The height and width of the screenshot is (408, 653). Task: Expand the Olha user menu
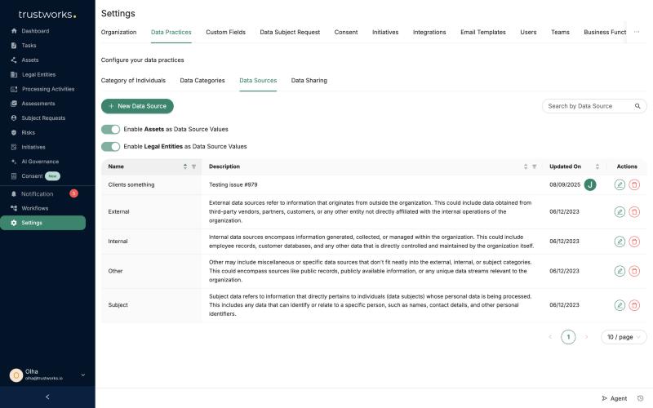point(83,375)
